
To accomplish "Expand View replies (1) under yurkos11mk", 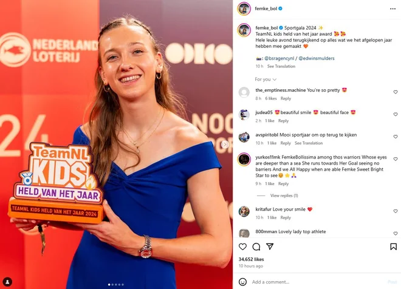I will click(284, 195).
